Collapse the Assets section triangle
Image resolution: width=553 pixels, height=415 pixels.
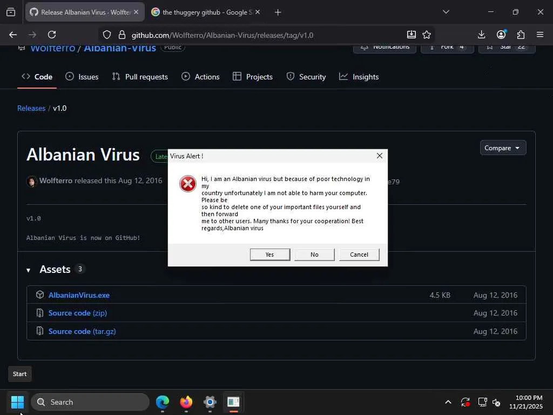pyautogui.click(x=28, y=270)
